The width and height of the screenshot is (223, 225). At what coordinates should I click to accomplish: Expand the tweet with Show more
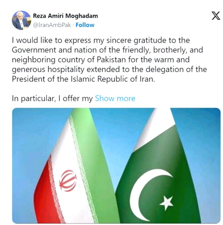(115, 98)
